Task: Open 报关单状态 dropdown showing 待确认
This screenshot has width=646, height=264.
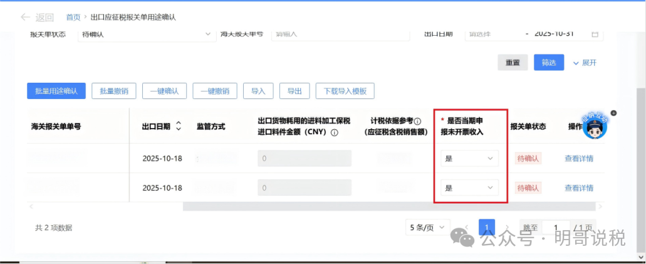Action: coord(147,34)
